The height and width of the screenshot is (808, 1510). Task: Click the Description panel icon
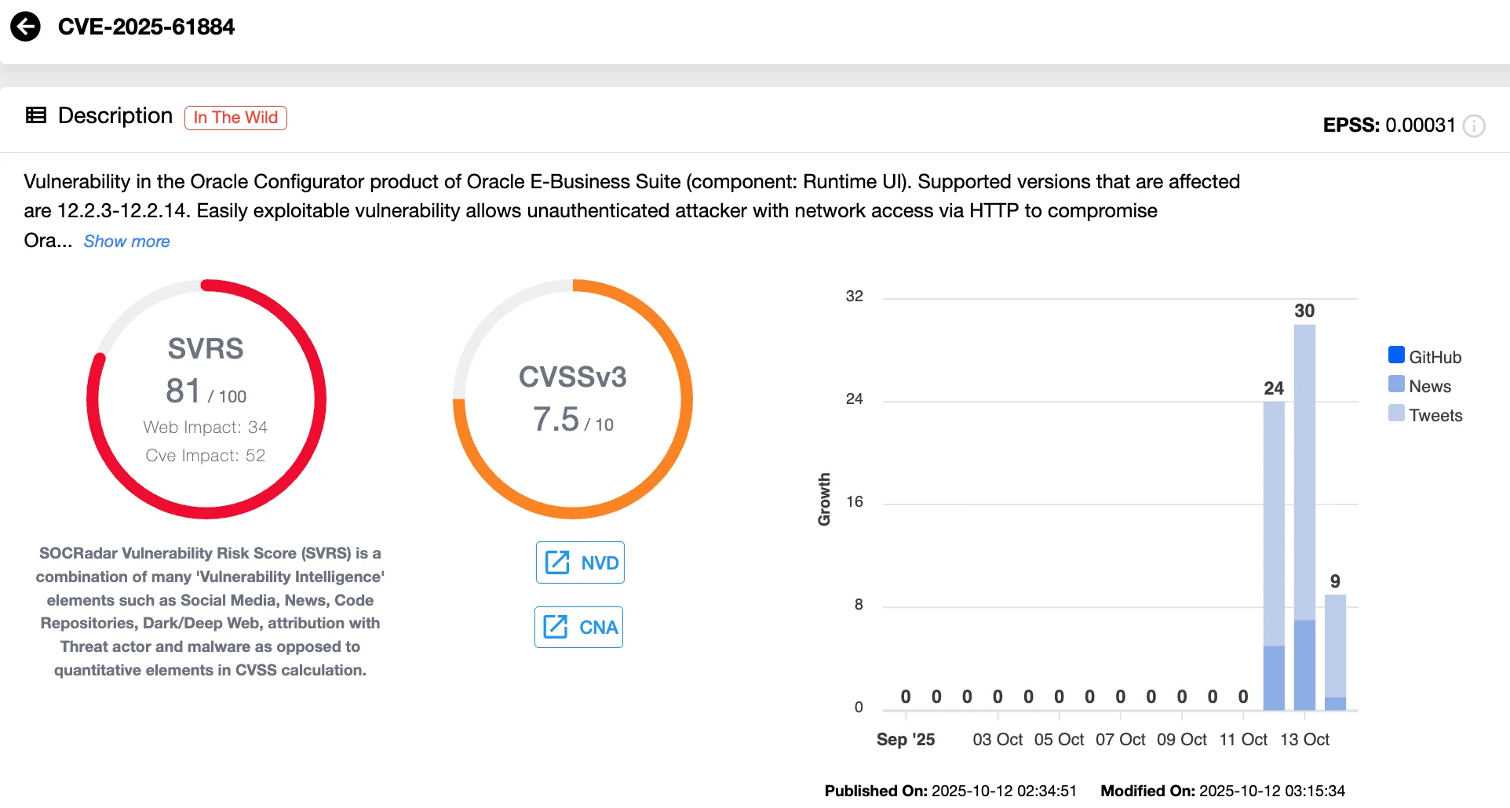35,115
